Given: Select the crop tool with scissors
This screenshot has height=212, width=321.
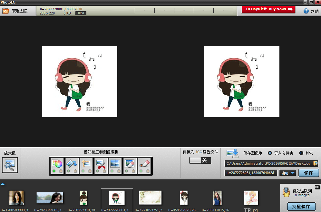Looking at the screenshot, I should click(x=101, y=166).
